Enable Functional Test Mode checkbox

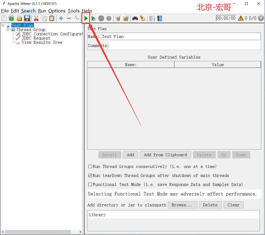tap(90, 184)
